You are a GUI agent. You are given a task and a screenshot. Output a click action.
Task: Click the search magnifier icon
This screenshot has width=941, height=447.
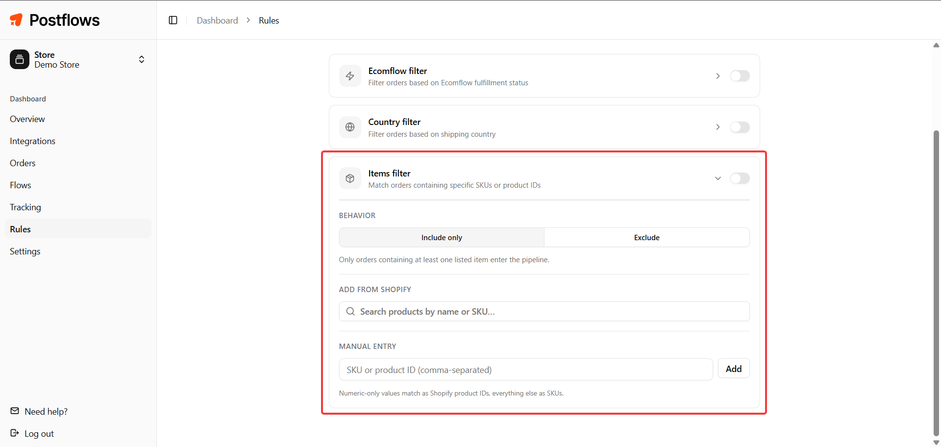(350, 311)
